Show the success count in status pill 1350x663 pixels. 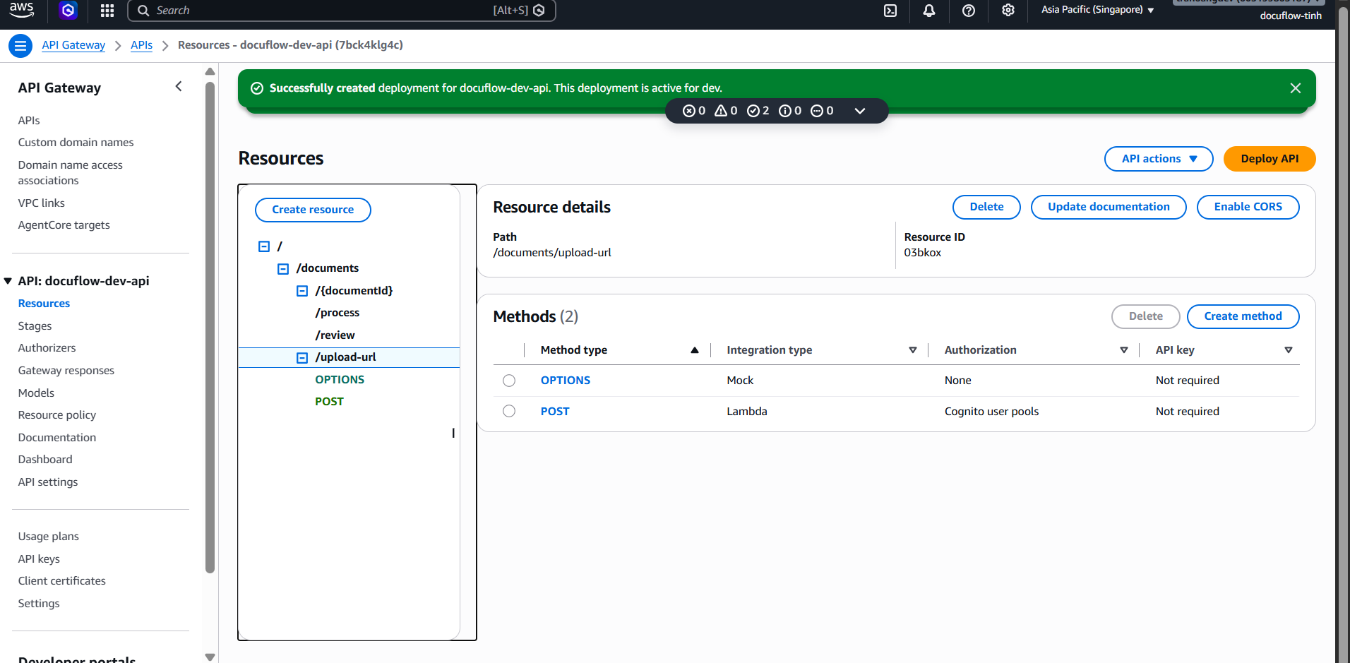click(x=758, y=111)
